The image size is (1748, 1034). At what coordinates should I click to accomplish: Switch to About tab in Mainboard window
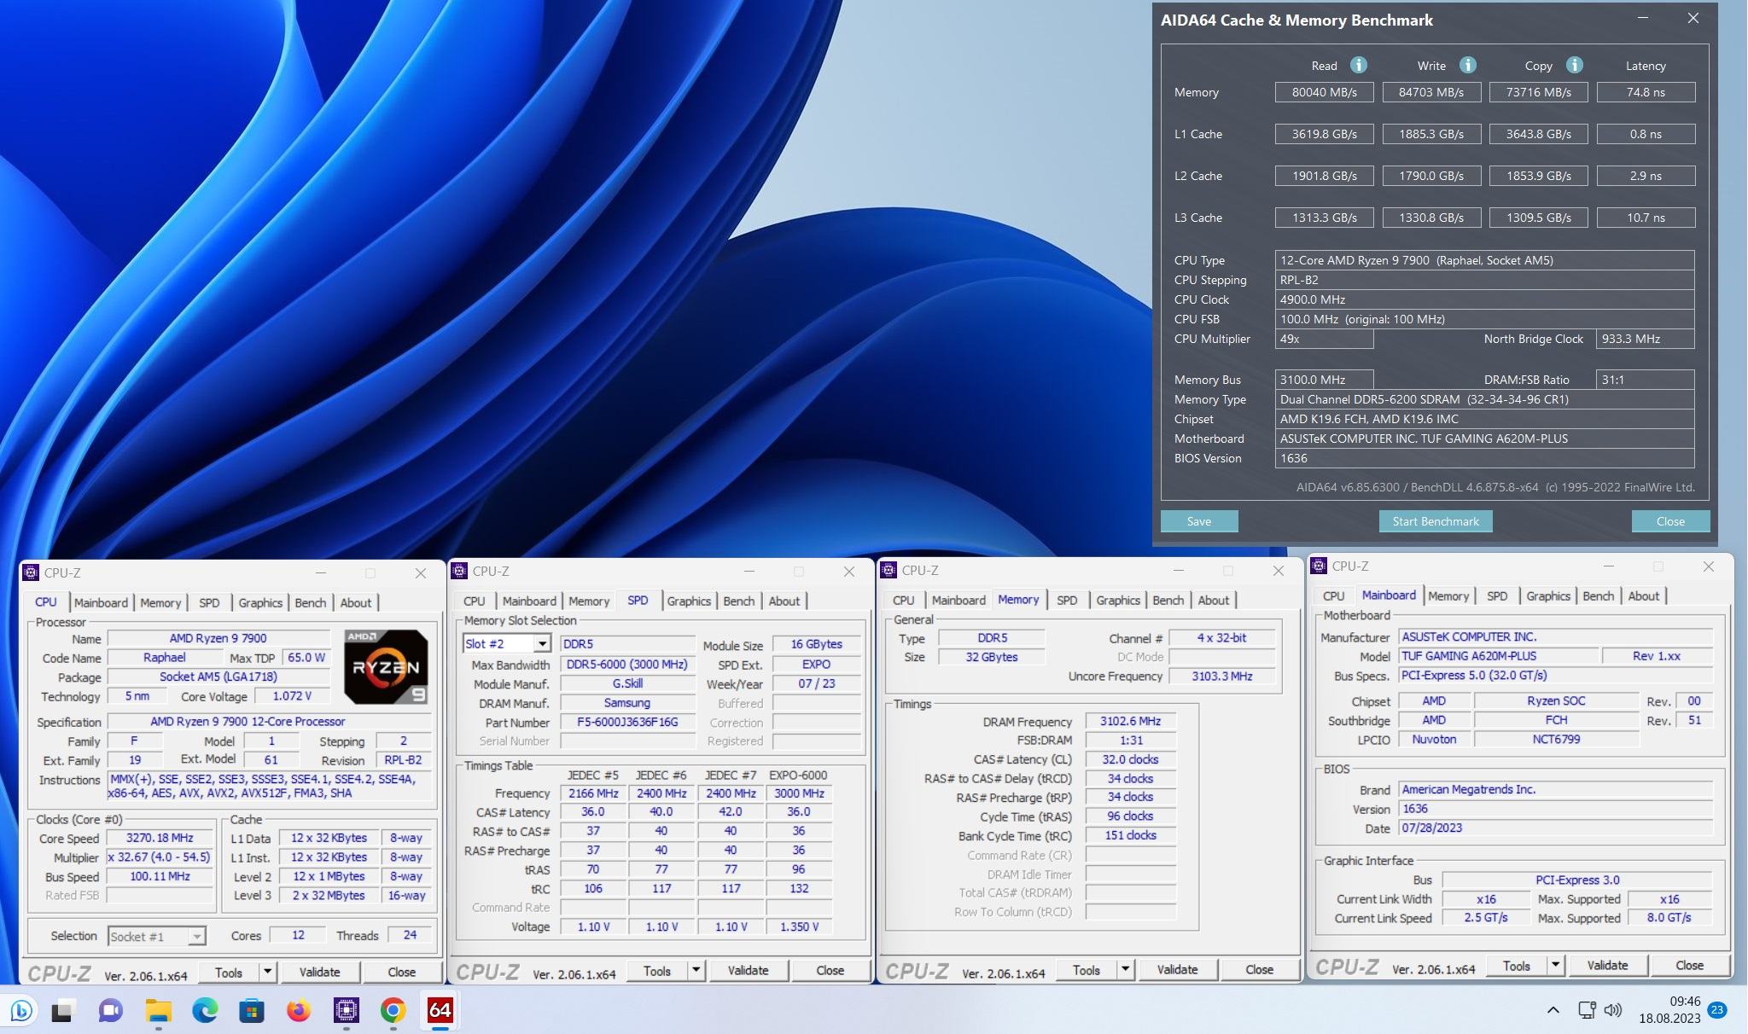[x=1644, y=595]
